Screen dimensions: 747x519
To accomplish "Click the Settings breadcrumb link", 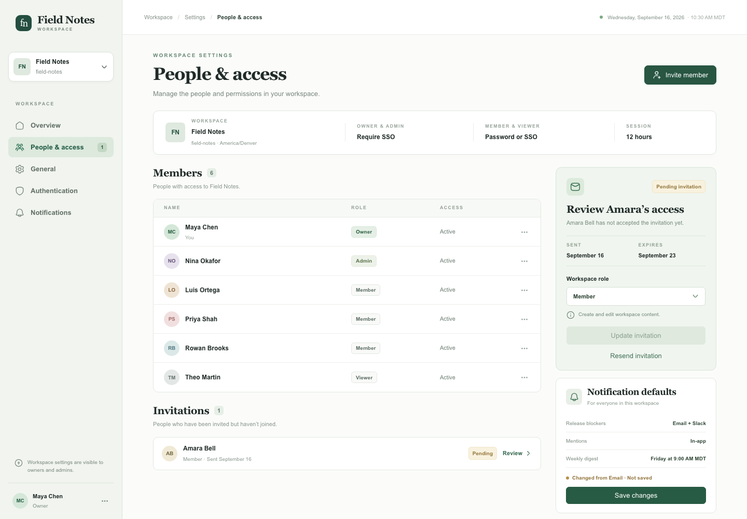I will pos(195,17).
